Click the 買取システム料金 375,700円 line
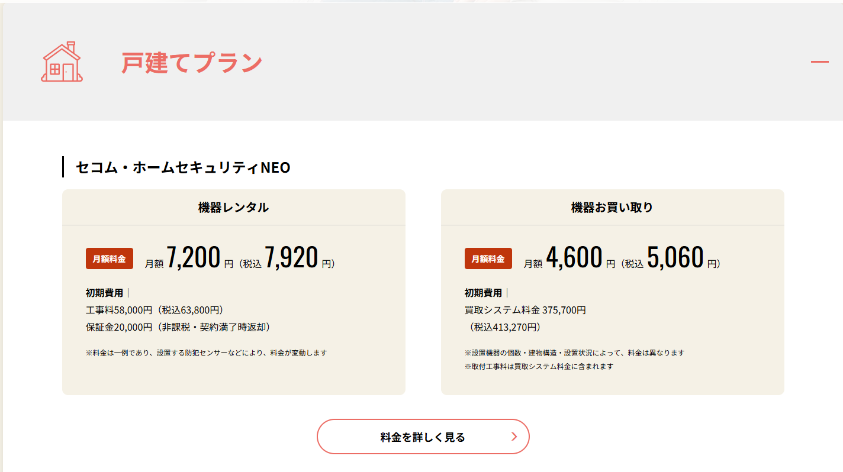Image resolution: width=843 pixels, height=472 pixels. pyautogui.click(x=525, y=310)
